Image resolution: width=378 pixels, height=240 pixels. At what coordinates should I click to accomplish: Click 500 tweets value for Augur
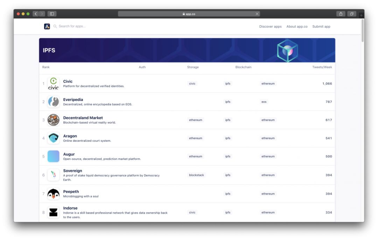(x=329, y=156)
